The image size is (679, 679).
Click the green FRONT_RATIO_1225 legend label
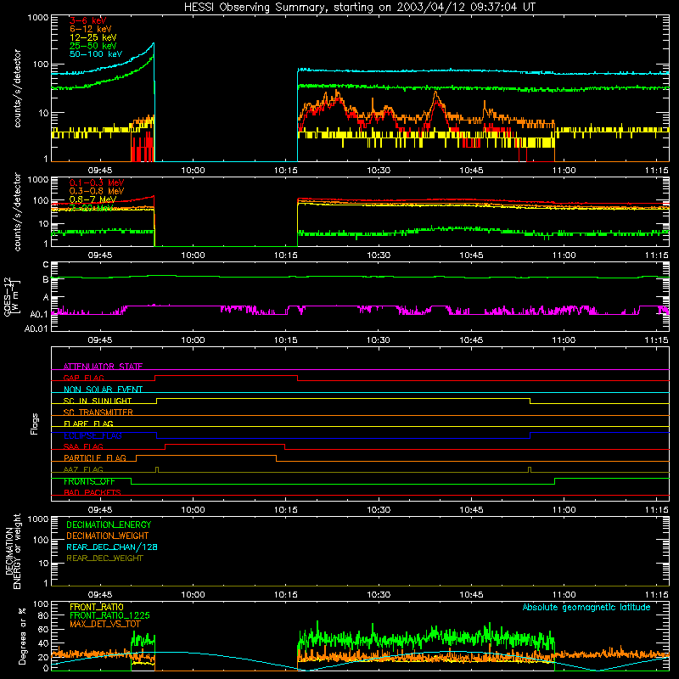109,615
